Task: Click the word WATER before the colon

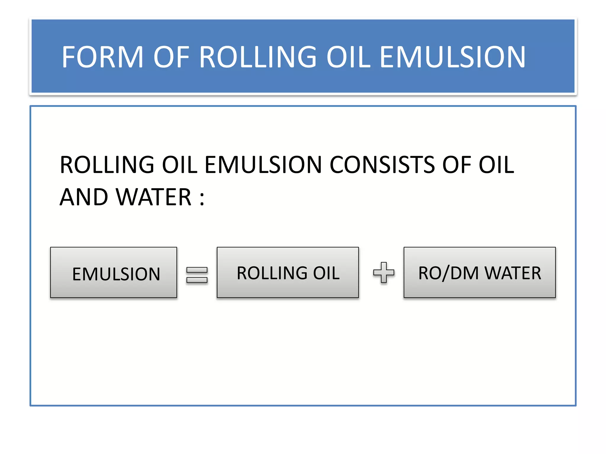Action: click(x=154, y=197)
